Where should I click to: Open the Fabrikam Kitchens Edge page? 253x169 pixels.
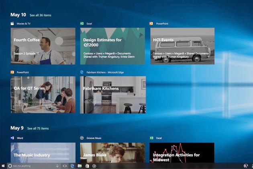tap(112, 95)
